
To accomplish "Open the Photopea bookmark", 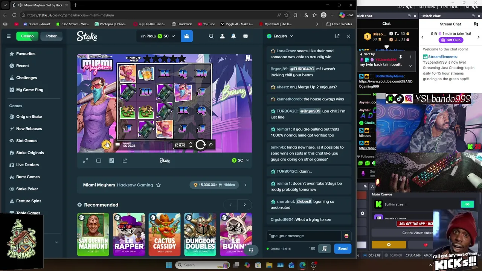I will 110,24.
